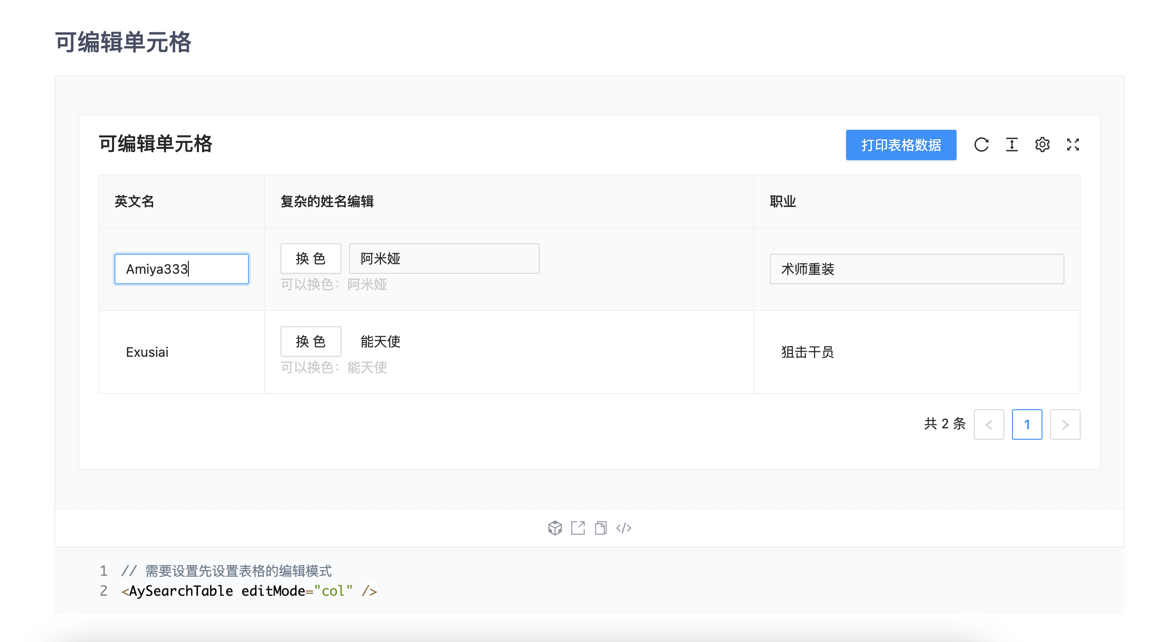Viewport: 1156px width, 642px height.
Task: Open demo in CodeSandbox cube icon
Action: 555,528
